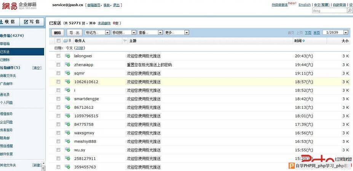The height and width of the screenshot is (171, 353).
Task: Open the 标记为 dropdown
Action: 97,33
